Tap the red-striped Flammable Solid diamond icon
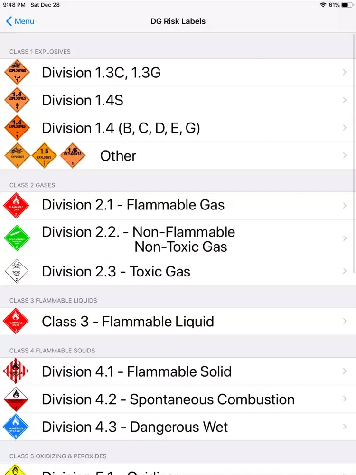Screen dimensions: 356x475 tap(16, 371)
